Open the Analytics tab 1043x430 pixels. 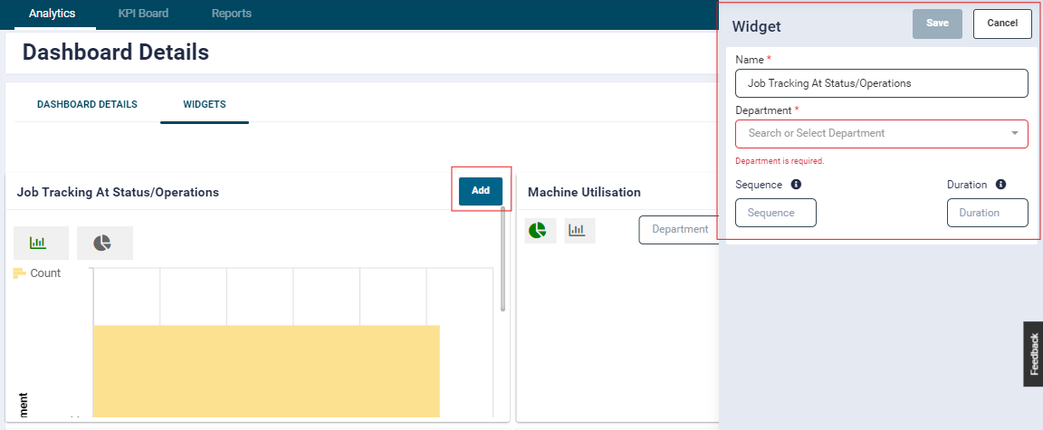point(52,14)
